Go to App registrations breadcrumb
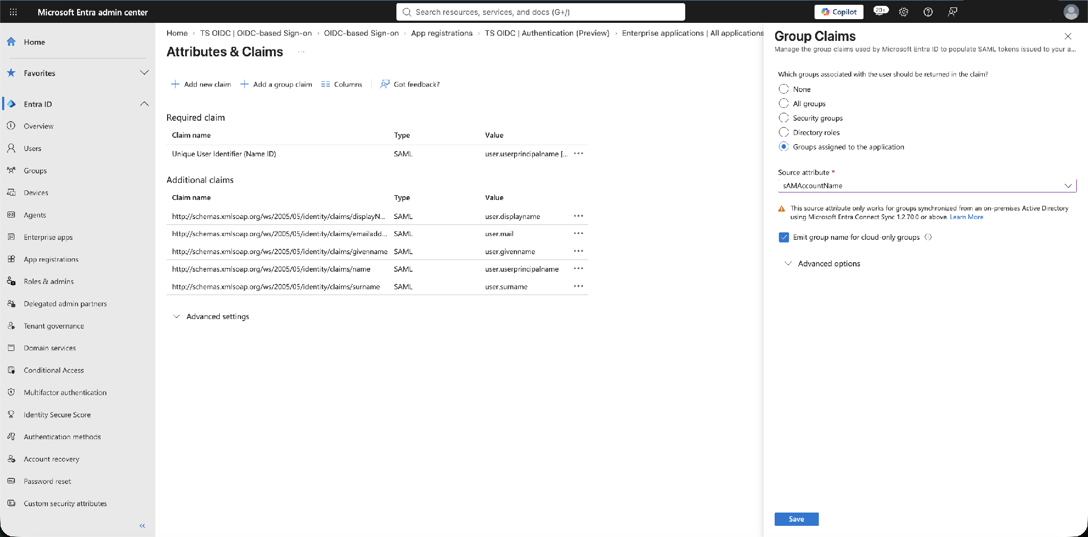1088x537 pixels. click(442, 33)
